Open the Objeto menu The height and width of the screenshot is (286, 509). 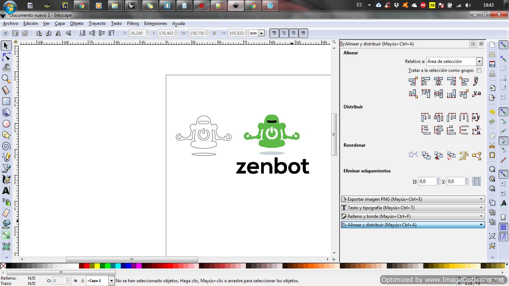(x=77, y=23)
